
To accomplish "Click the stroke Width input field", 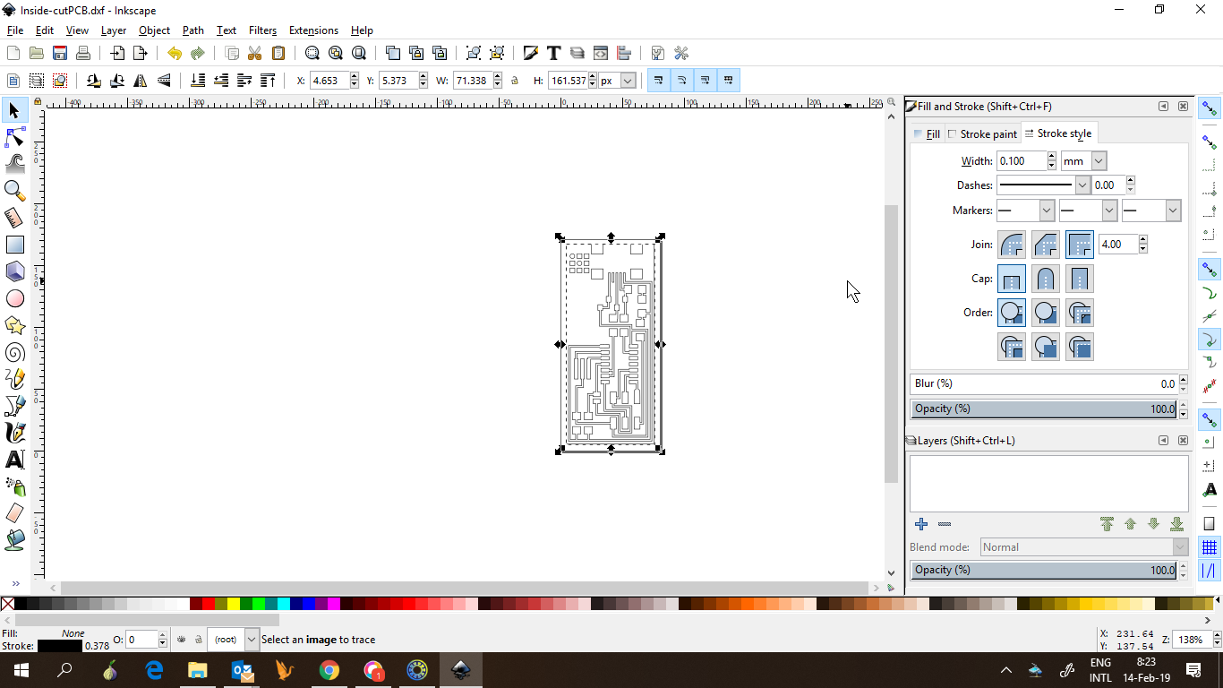I will click(x=1021, y=161).
